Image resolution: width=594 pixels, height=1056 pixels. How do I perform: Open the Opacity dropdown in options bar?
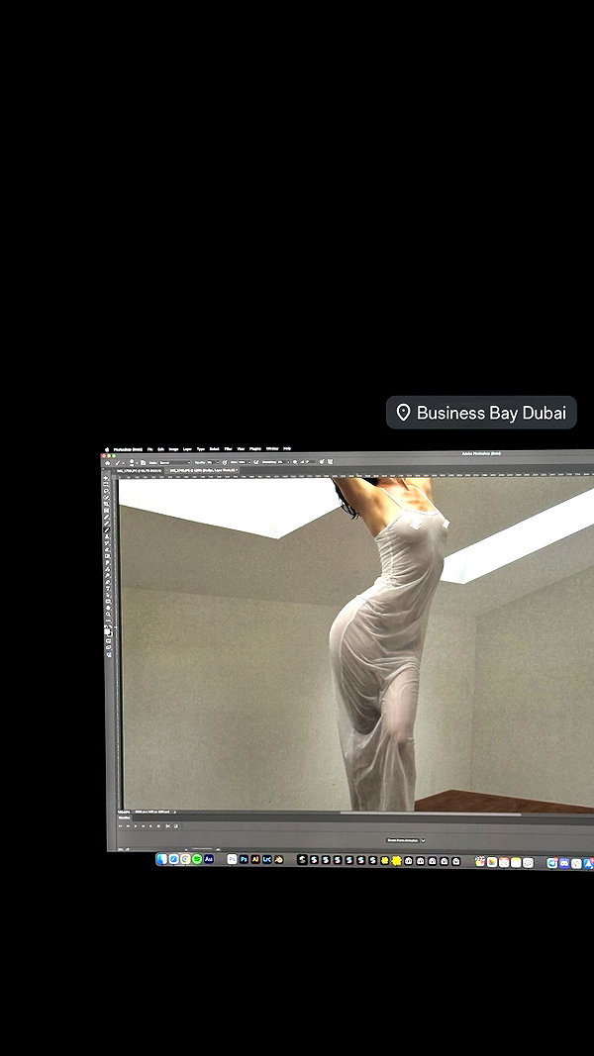pos(213,462)
